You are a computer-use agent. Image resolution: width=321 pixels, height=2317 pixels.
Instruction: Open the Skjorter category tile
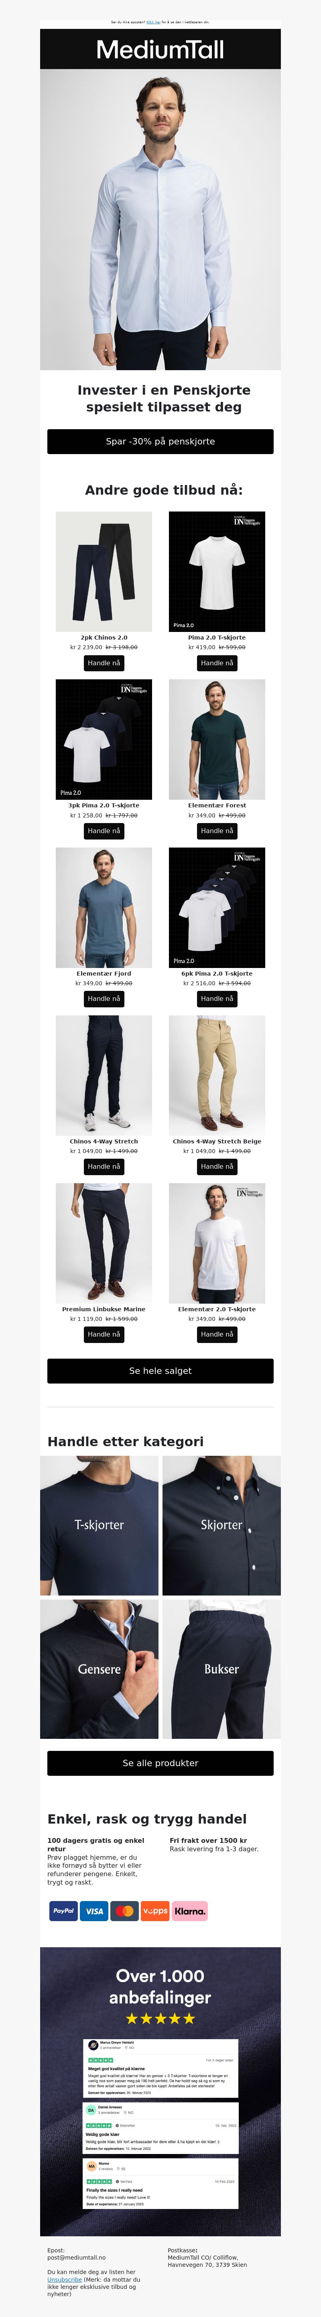click(221, 1526)
